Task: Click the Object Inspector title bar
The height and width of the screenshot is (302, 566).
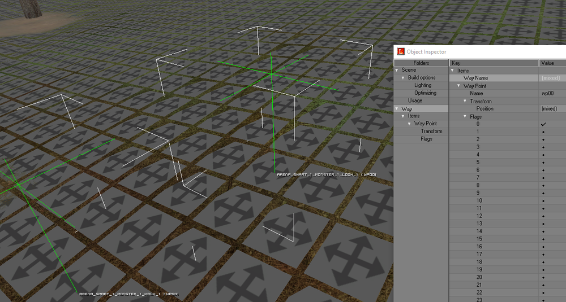Action: click(480, 51)
